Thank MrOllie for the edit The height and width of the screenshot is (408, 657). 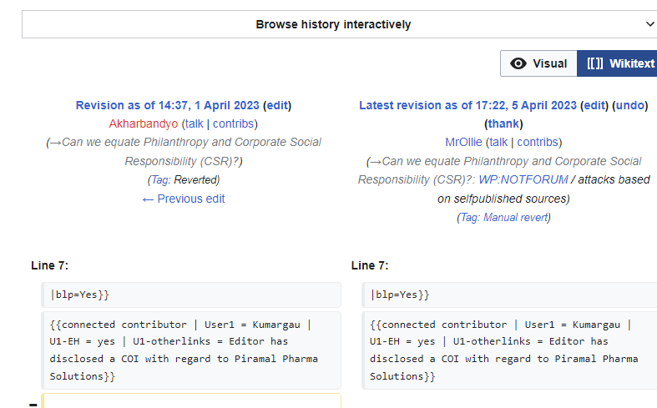(503, 123)
